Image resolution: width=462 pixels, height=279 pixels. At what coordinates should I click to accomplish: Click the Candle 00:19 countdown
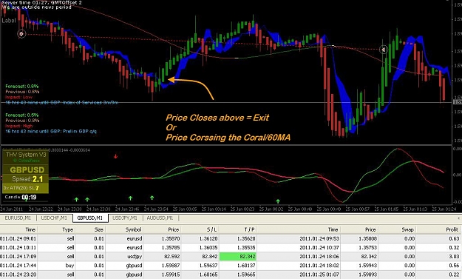point(21,197)
